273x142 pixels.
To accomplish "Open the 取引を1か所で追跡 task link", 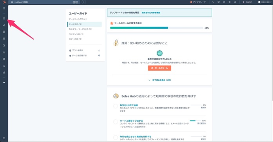I will pos(128,105).
